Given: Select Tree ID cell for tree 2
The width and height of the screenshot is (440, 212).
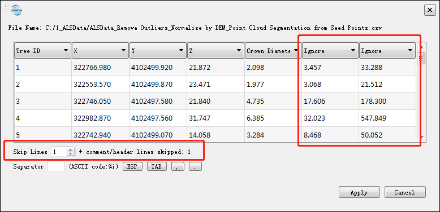Looking at the screenshot, I should (x=42, y=84).
